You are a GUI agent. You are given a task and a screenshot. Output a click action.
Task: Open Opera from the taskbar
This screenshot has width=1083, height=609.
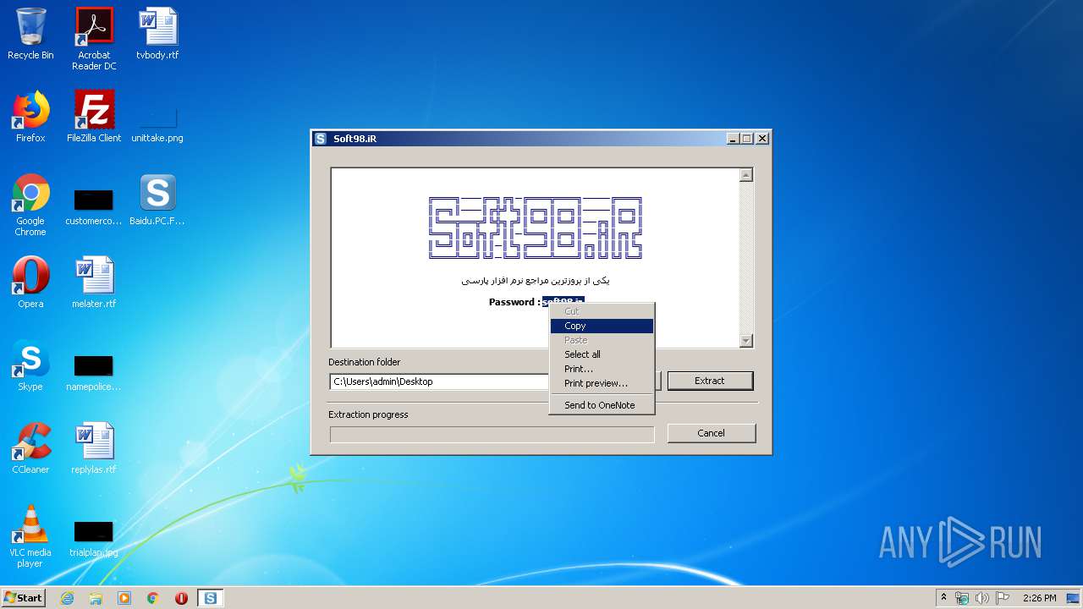(x=181, y=598)
